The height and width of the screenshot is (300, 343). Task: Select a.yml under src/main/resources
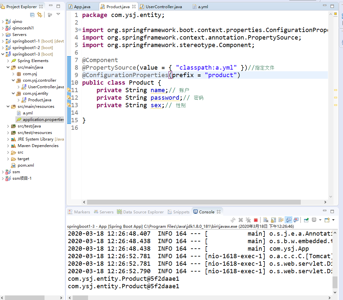click(x=28, y=113)
